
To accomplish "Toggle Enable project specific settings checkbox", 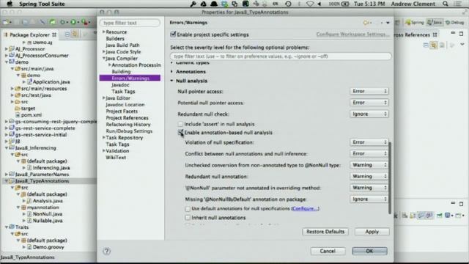I will (173, 34).
